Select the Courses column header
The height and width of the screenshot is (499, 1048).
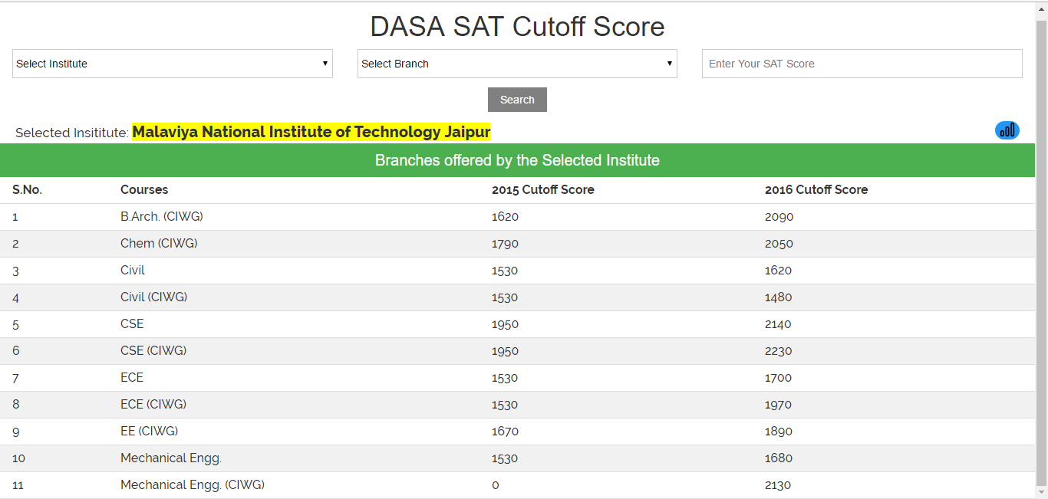144,189
